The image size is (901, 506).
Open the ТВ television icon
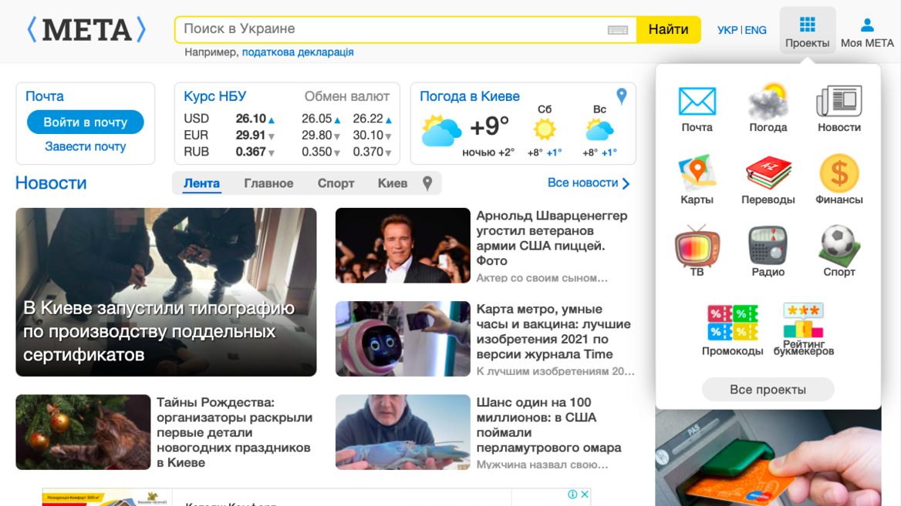point(697,246)
